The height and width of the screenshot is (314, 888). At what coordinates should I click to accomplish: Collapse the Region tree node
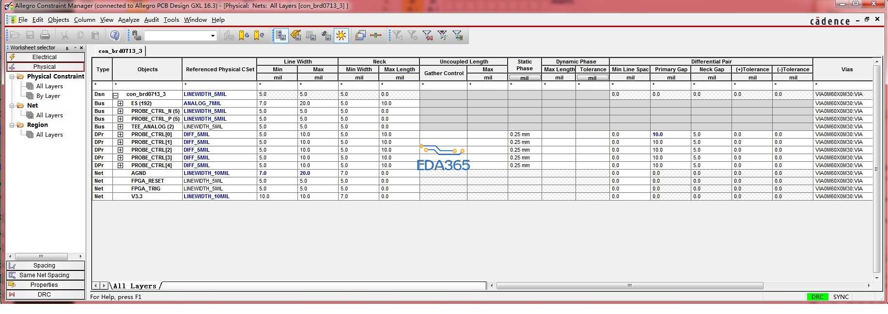tap(12, 125)
